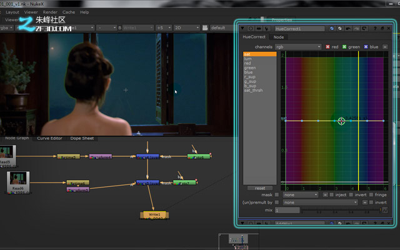
Task: Open the mask channel none dropdown
Action: (x=301, y=195)
